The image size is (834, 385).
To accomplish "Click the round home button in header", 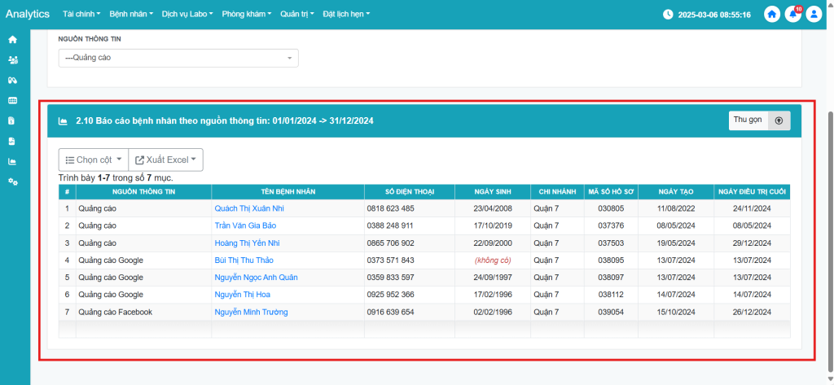I will [771, 15].
